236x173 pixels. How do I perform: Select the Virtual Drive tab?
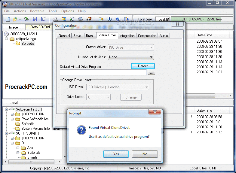point(107,35)
